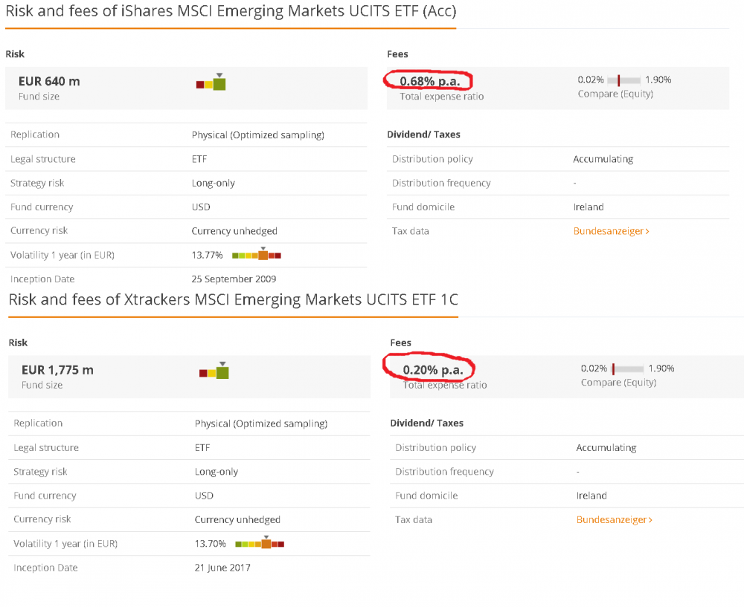Viewport: 744px width, 607px height.
Task: Open the Bundesanzeiger link for the iShares ETF
Action: [x=611, y=231]
